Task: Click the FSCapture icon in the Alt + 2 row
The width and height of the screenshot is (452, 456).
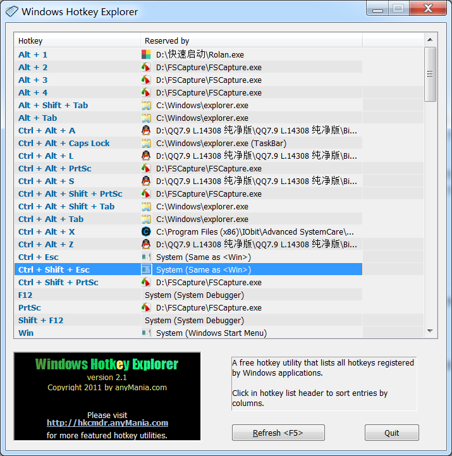Action: [x=146, y=67]
